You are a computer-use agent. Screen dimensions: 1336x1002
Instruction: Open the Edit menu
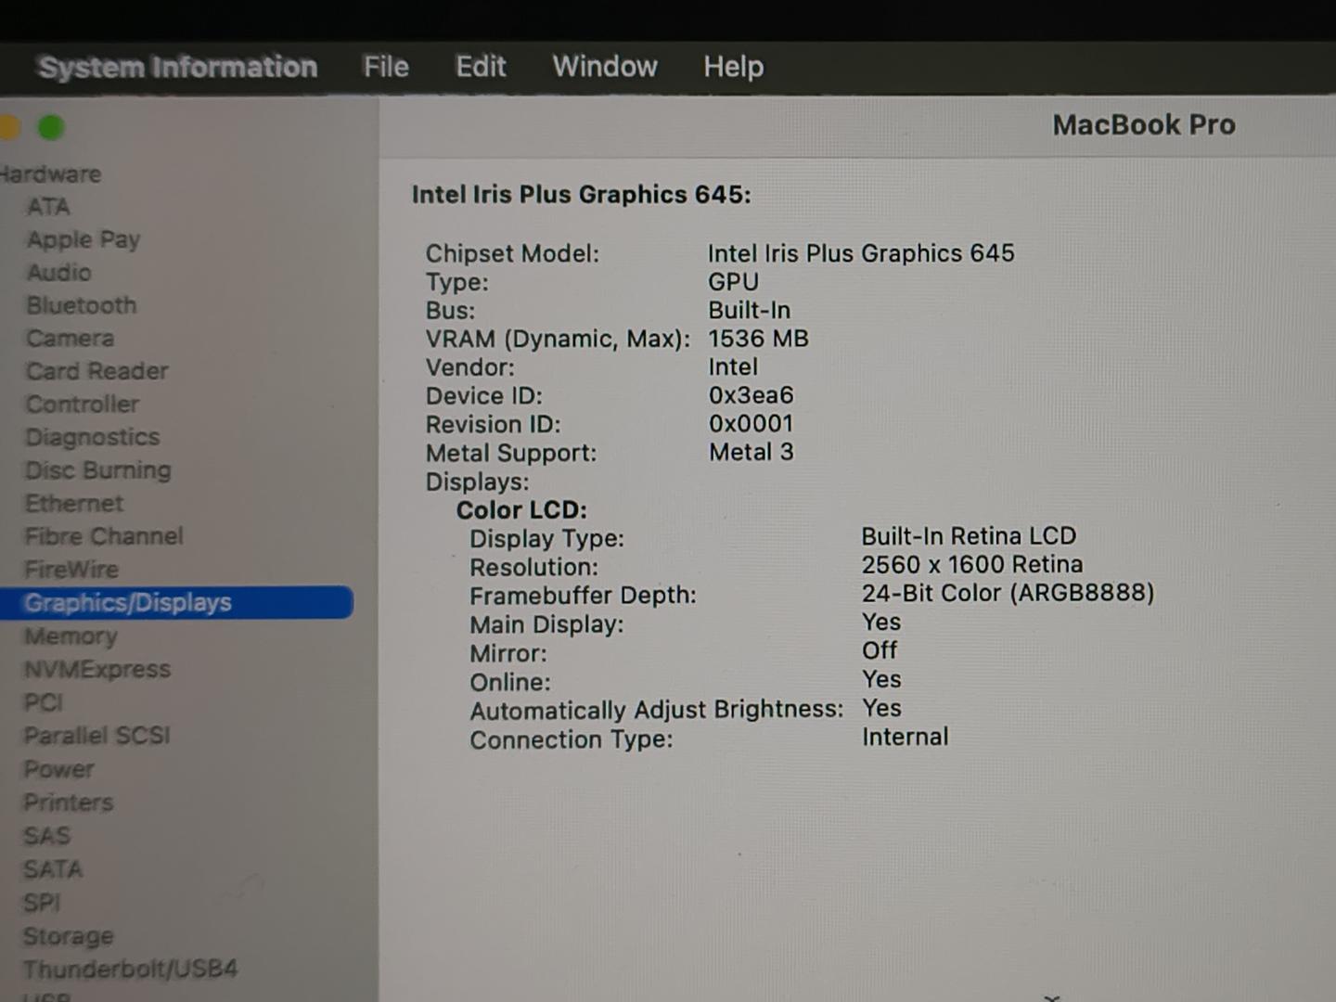point(481,67)
